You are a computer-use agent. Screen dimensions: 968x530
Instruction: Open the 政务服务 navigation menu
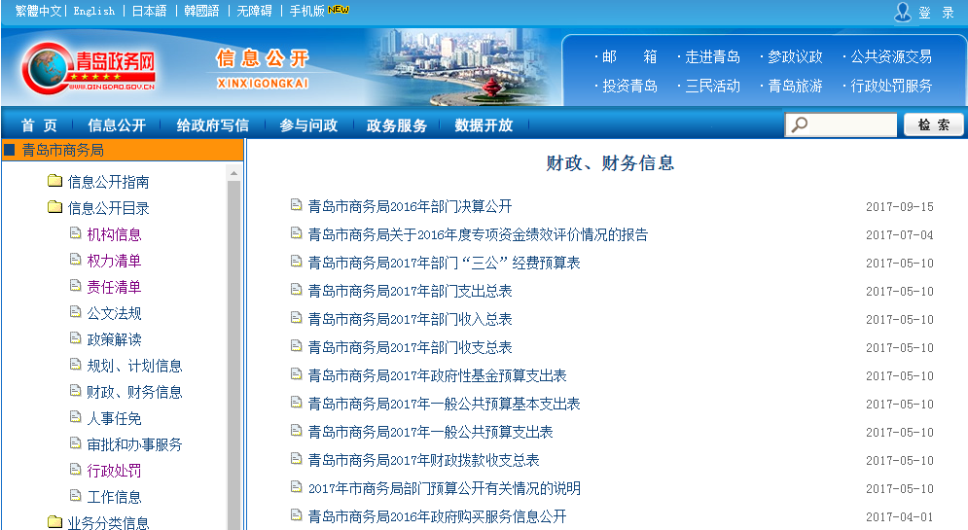coord(396,125)
